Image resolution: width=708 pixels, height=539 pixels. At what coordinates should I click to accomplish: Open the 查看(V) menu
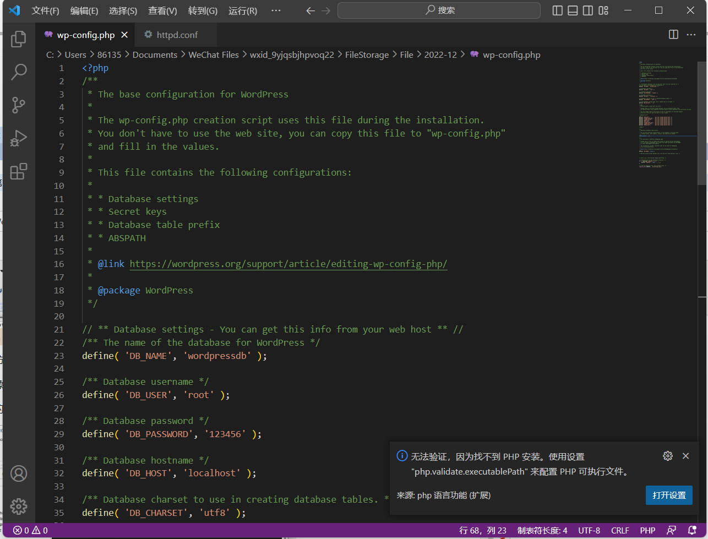162,10
